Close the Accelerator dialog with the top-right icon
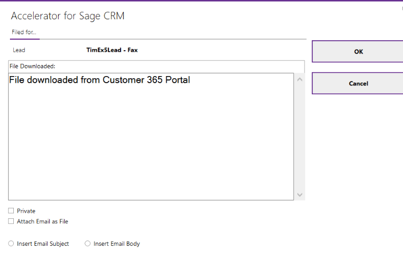The image size is (403, 269). 402,8
